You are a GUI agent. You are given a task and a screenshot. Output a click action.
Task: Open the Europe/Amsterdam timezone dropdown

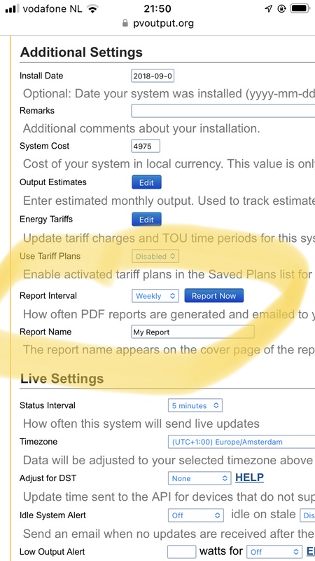pos(241,442)
